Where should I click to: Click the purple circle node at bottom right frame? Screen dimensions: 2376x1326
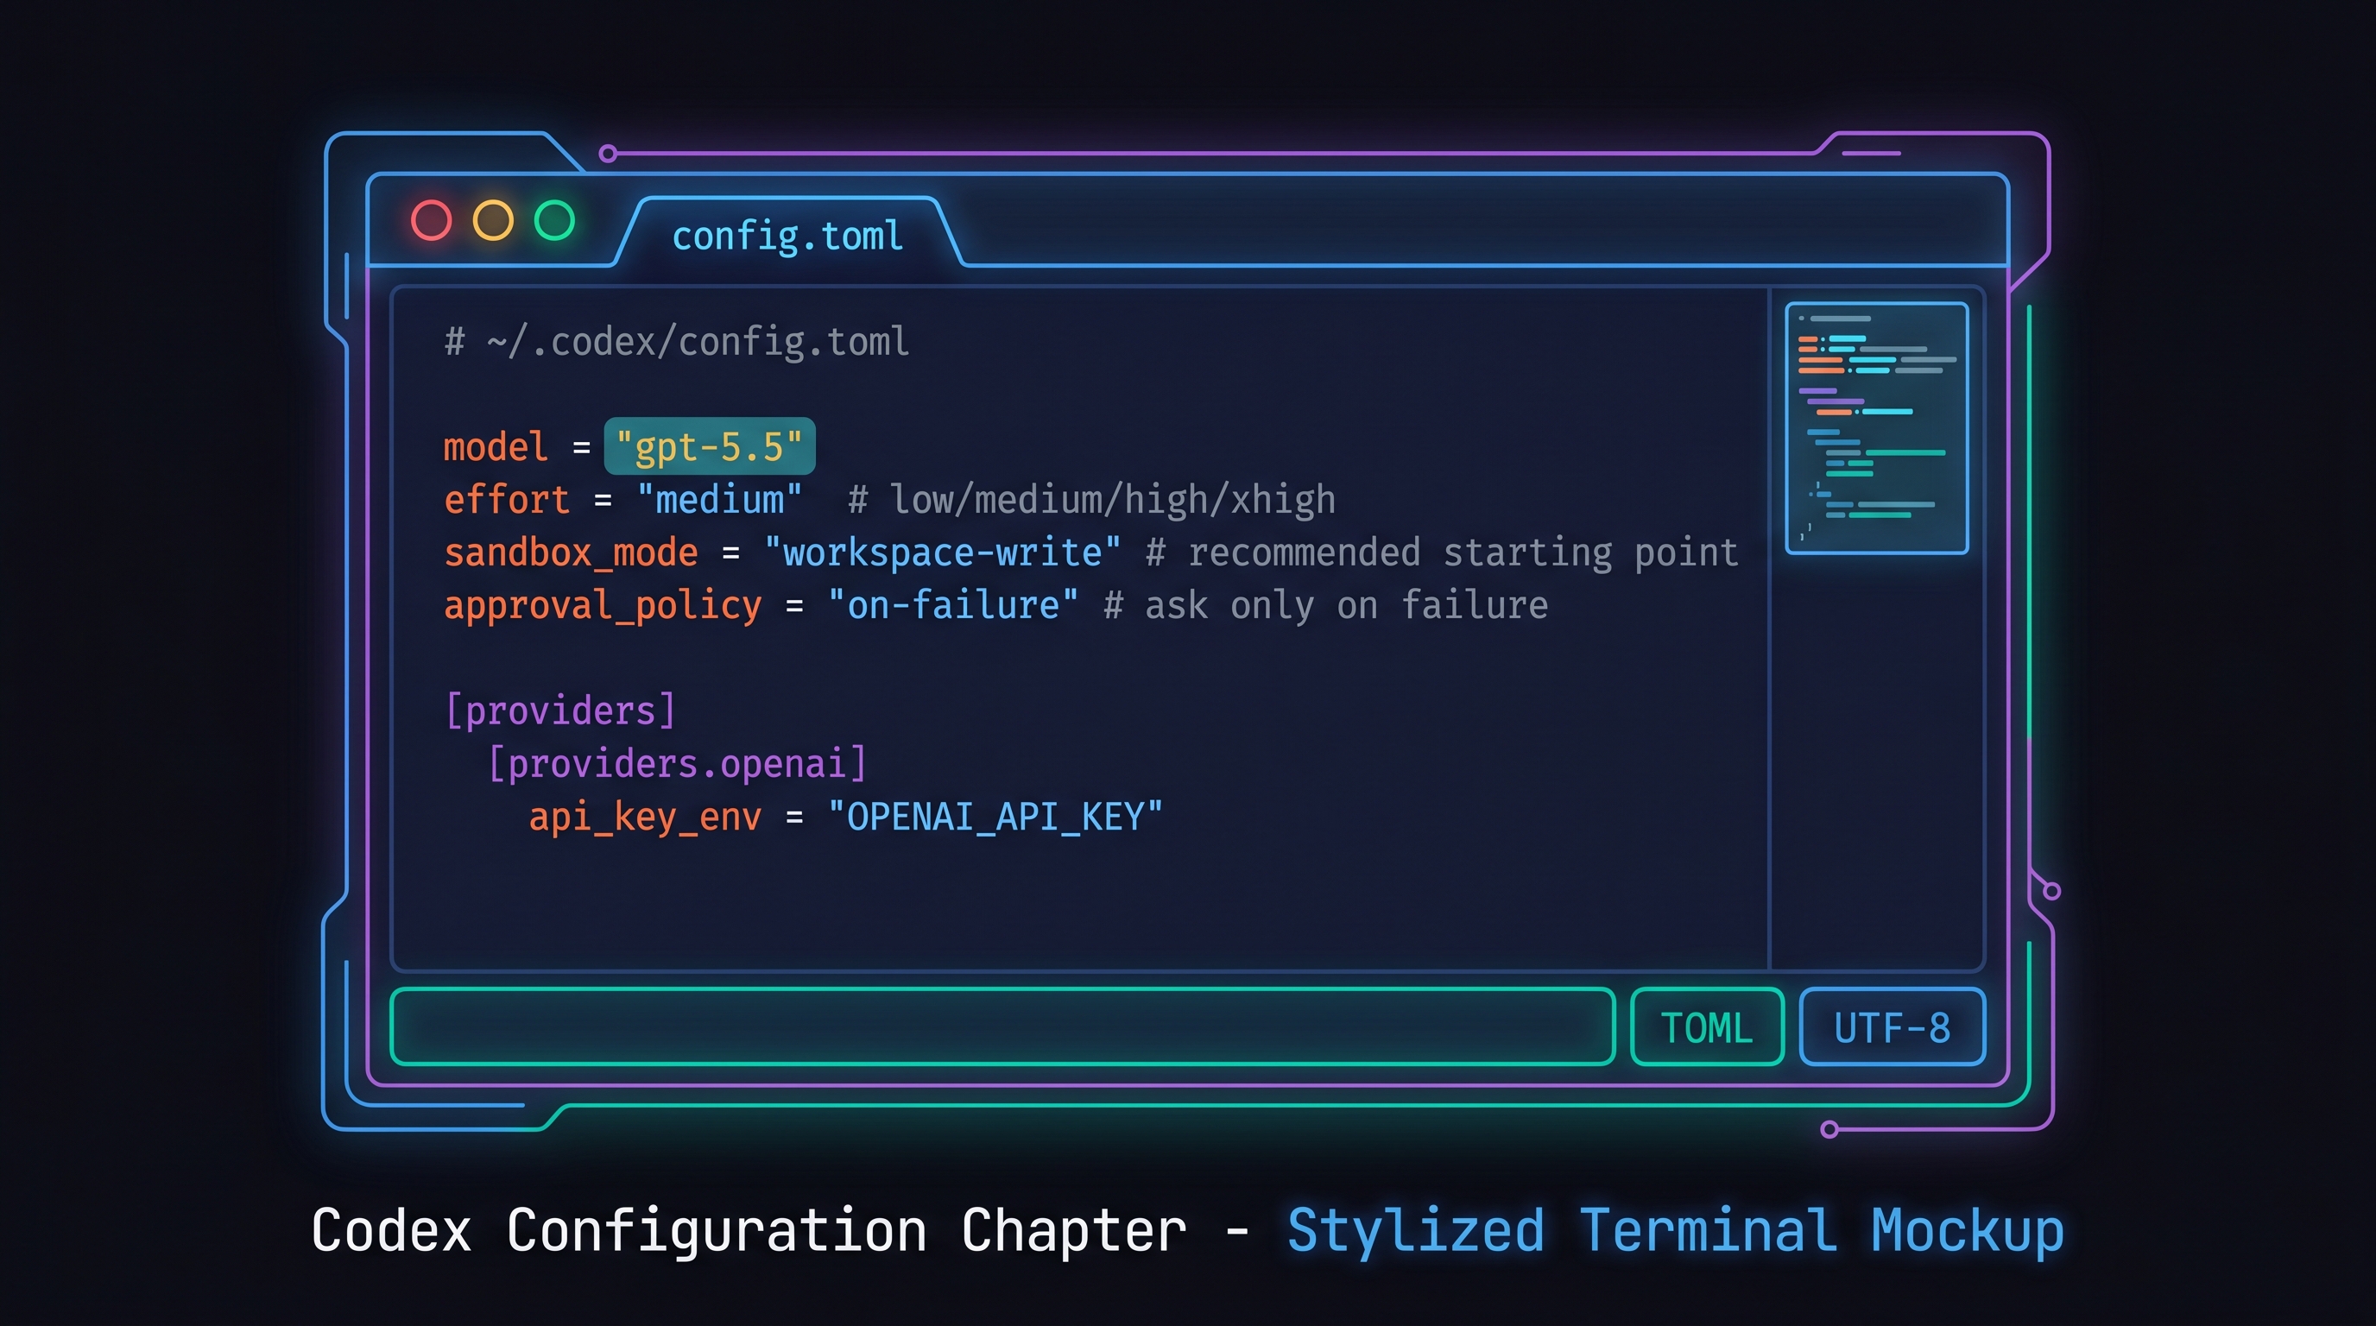[1830, 1129]
